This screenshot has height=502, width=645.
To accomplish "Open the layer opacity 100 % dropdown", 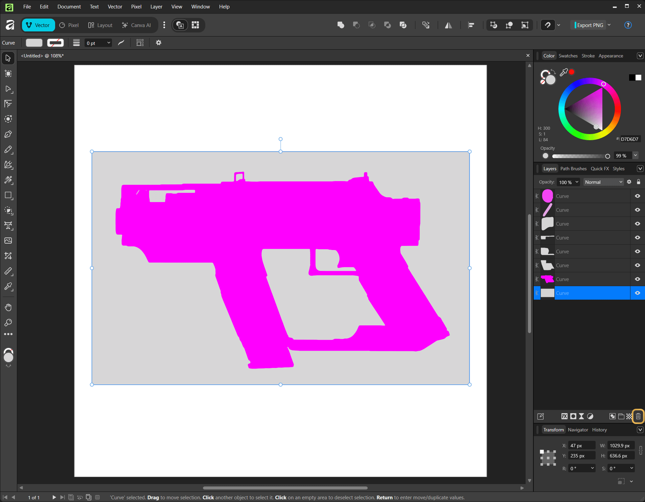I will pyautogui.click(x=568, y=182).
